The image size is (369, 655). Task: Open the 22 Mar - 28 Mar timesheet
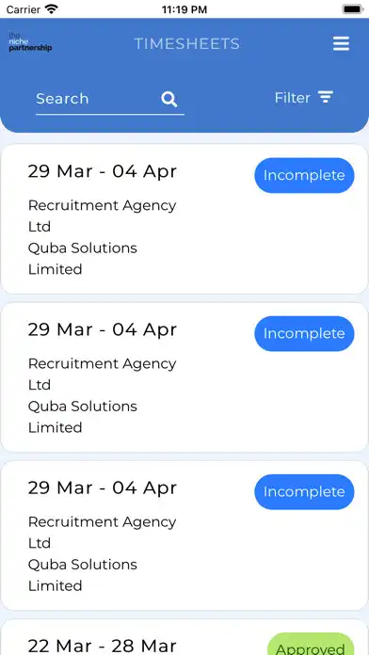pyautogui.click(x=184, y=637)
